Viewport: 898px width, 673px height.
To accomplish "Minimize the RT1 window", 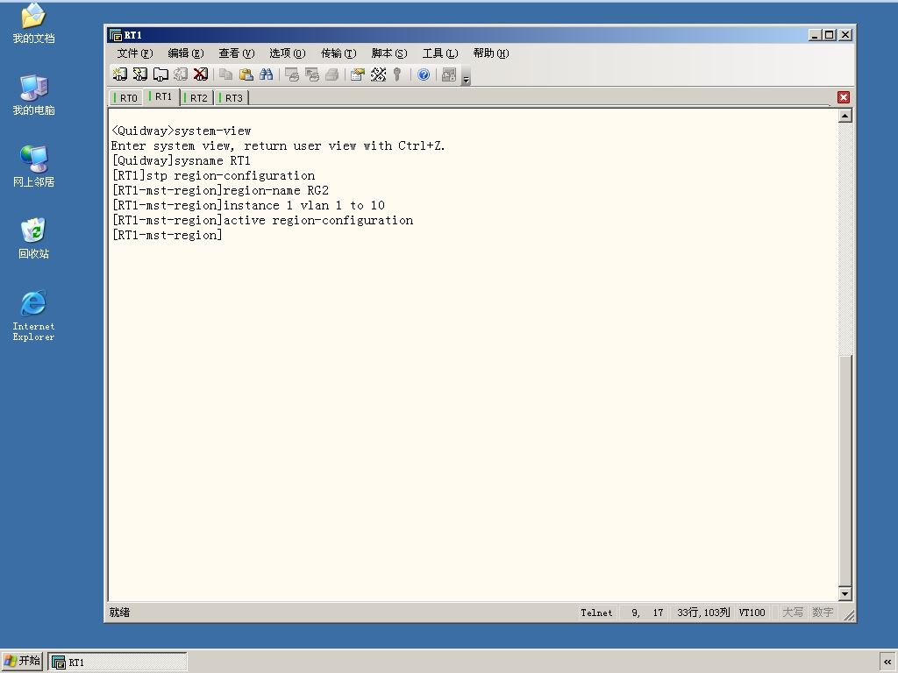I will pyautogui.click(x=815, y=35).
